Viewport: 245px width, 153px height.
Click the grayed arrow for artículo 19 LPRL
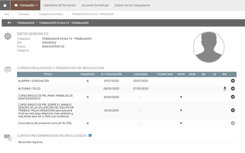click(x=233, y=123)
